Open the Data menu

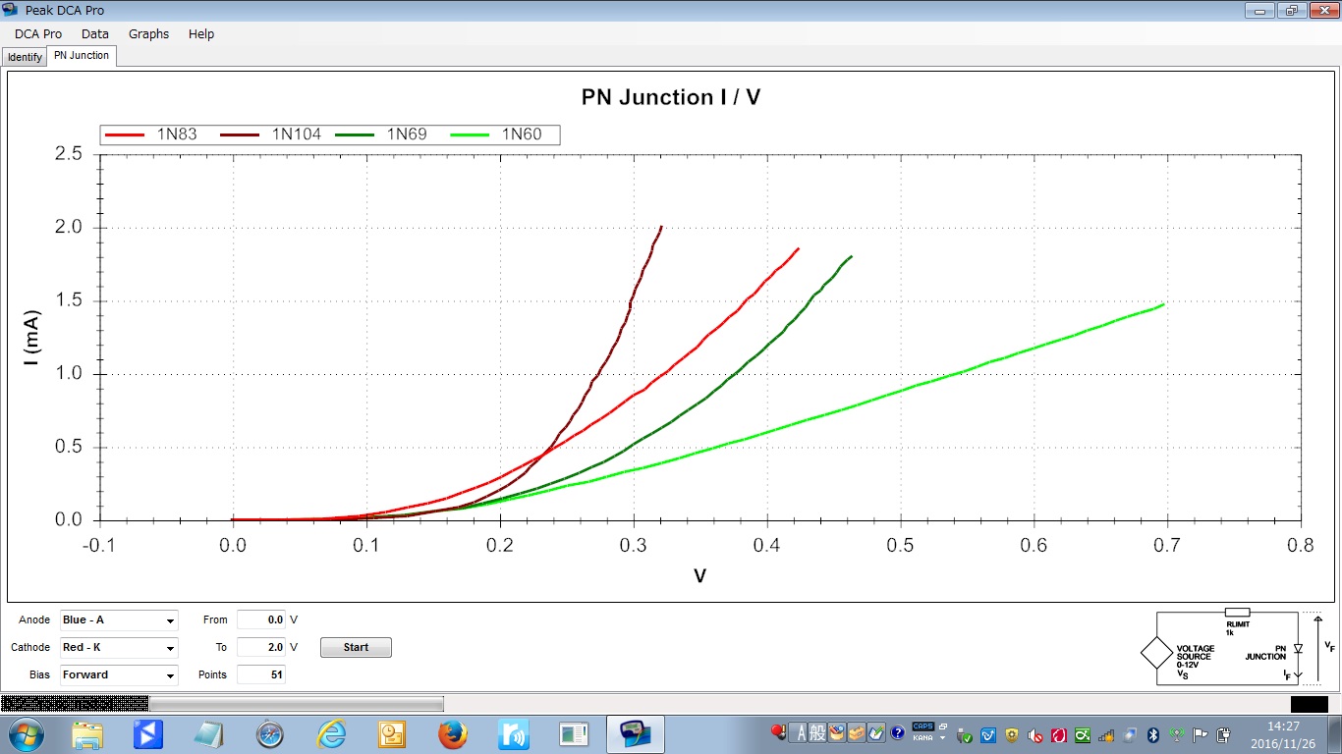(95, 33)
